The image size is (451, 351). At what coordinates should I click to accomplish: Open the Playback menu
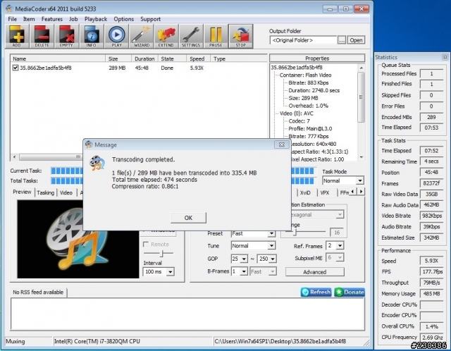[96, 19]
